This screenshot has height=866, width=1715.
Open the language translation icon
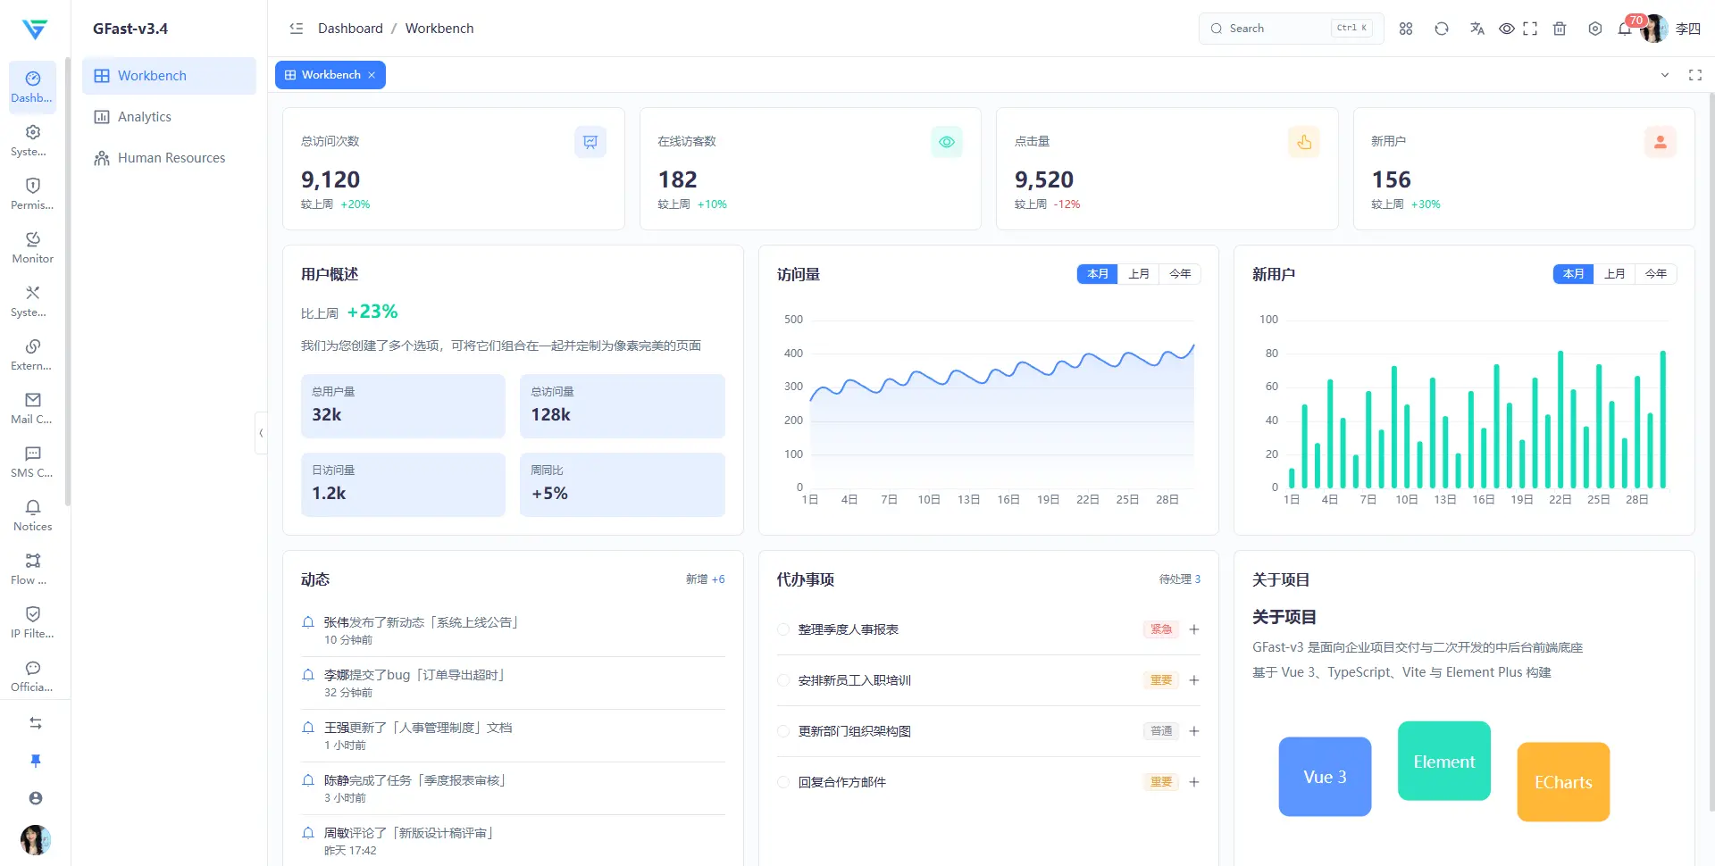pyautogui.click(x=1477, y=29)
